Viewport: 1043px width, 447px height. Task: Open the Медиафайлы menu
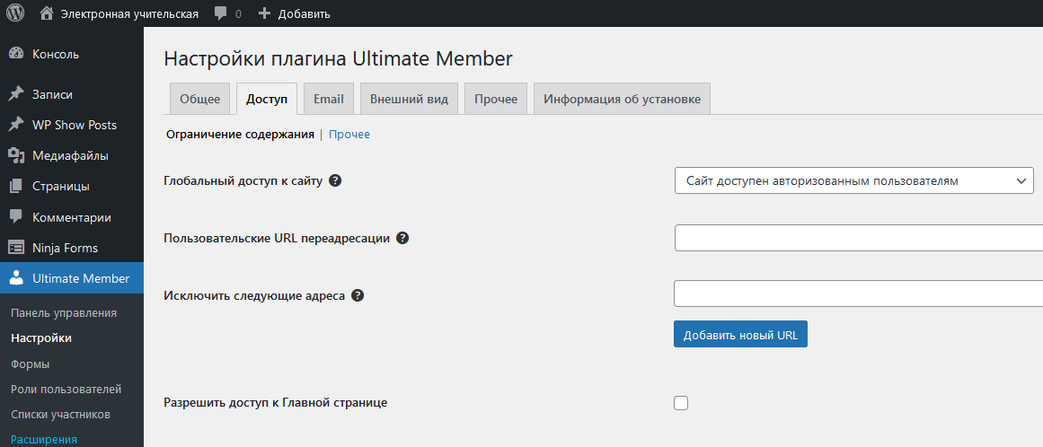[x=72, y=155]
